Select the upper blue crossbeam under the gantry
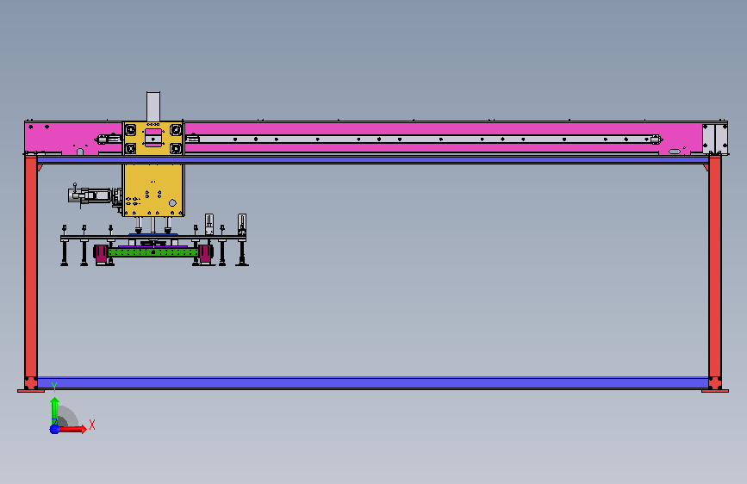747x484 pixels. (373, 160)
